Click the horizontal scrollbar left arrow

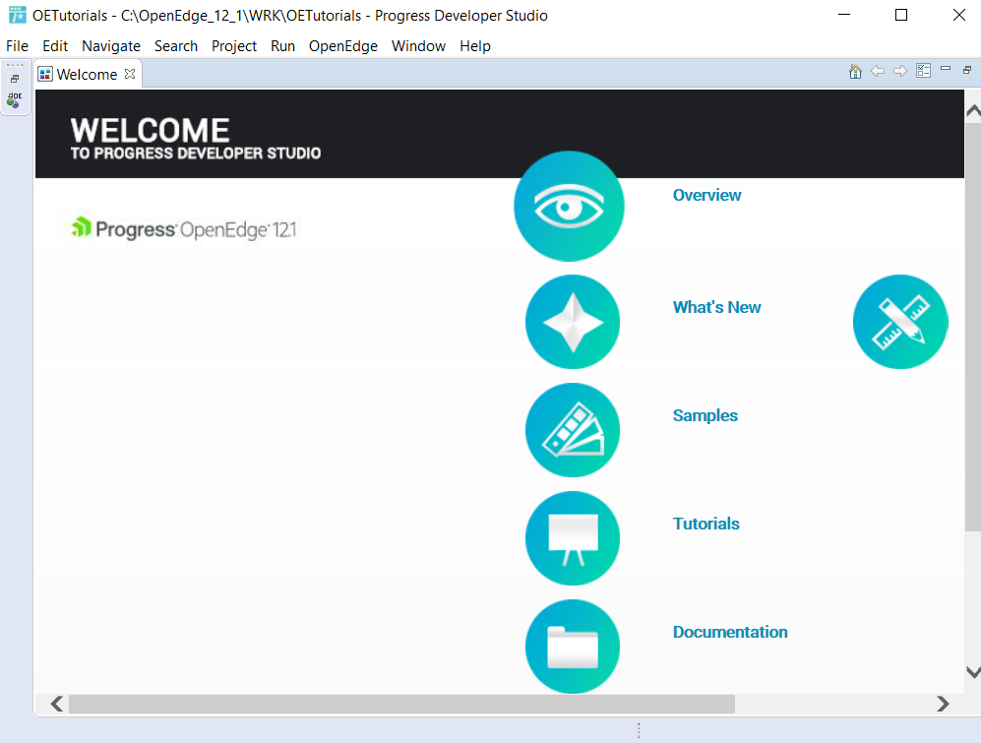[x=57, y=705]
